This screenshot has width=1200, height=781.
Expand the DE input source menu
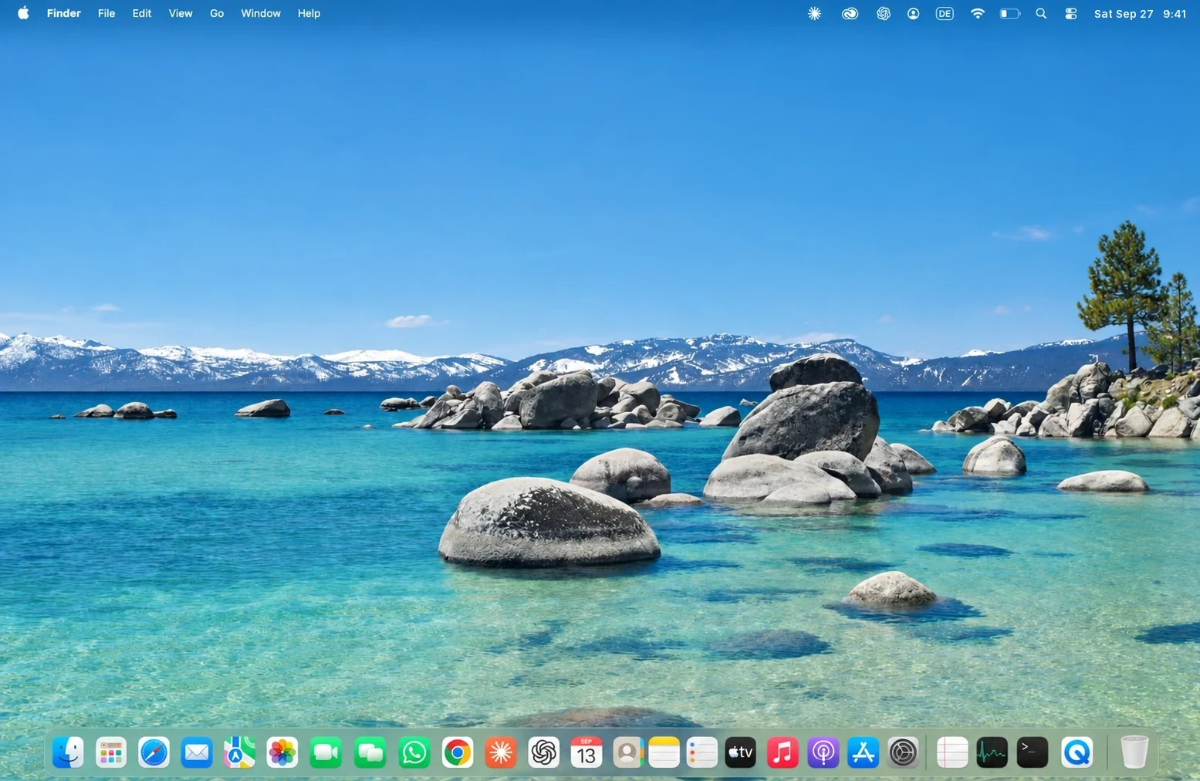click(945, 14)
